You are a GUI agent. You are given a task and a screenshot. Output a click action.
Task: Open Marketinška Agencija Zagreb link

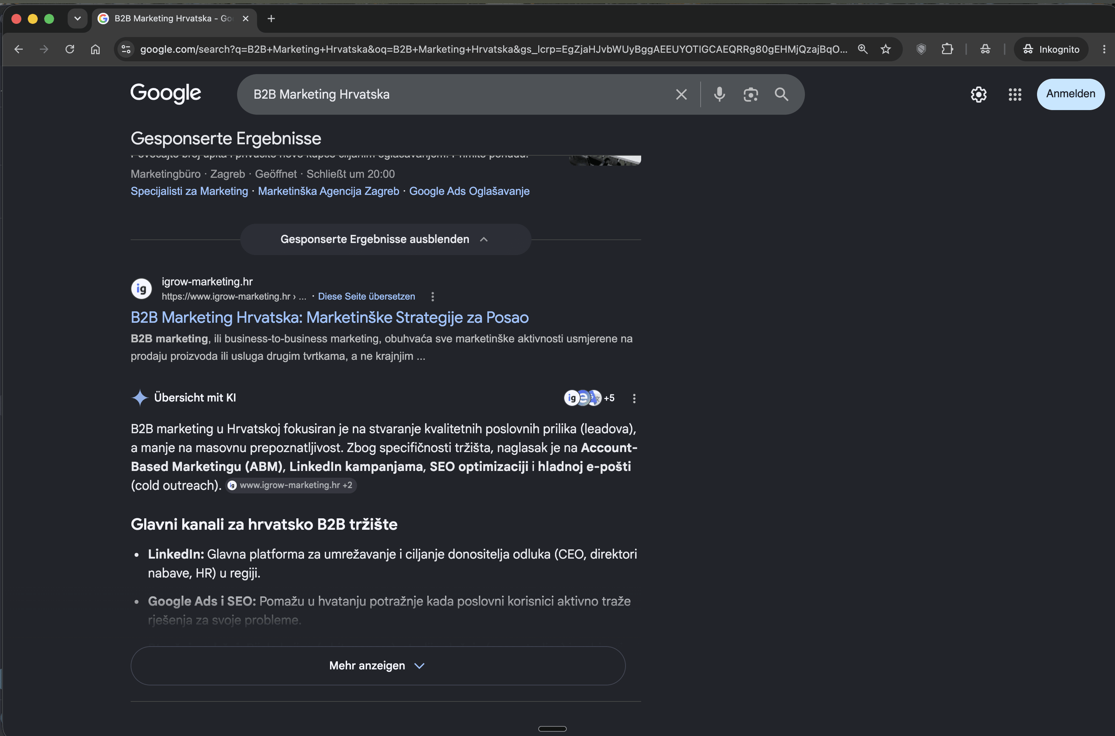click(328, 191)
